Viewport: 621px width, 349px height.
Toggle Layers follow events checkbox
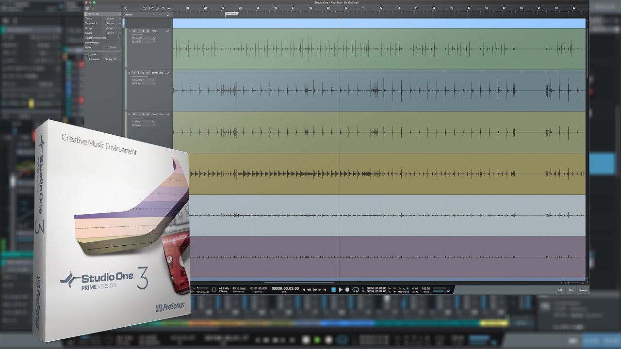tap(119, 38)
